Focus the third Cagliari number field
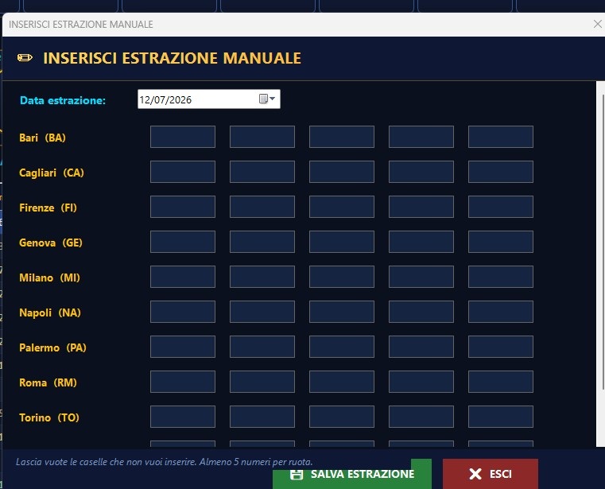The height and width of the screenshot is (489, 605). click(342, 172)
